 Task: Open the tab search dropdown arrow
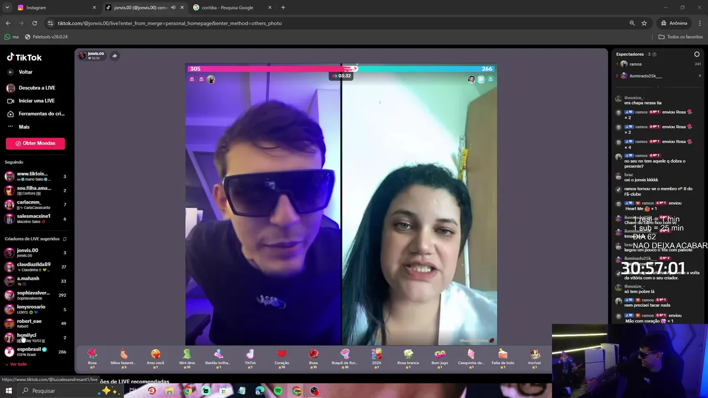[x=7, y=8]
